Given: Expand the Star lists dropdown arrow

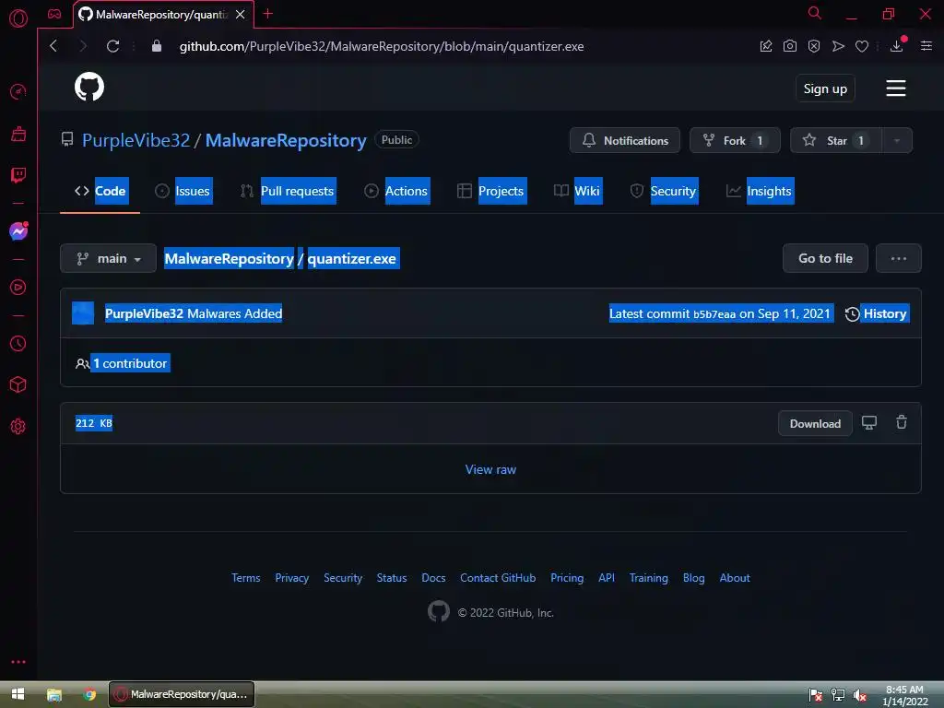Looking at the screenshot, I should (x=897, y=140).
